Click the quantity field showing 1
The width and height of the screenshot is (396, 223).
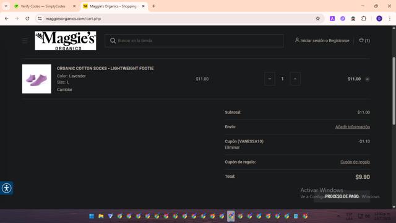pyautogui.click(x=282, y=79)
